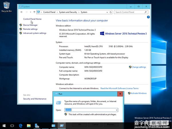Click the 1.00 GB memory value
The height and width of the screenshot is (129, 172).
point(87,50)
